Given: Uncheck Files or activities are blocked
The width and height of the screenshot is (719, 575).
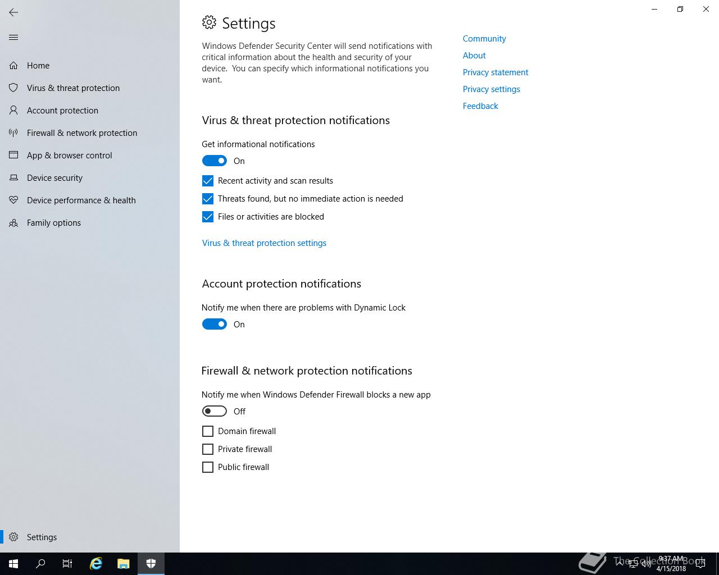Looking at the screenshot, I should pos(208,217).
